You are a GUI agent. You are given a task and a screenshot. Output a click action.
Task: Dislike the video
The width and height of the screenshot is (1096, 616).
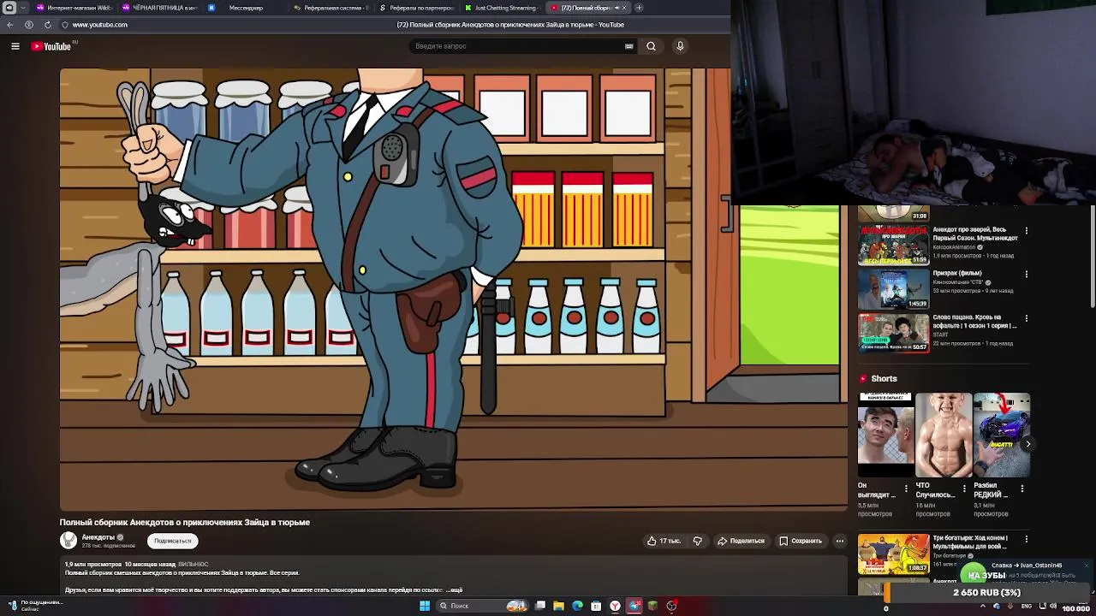click(x=697, y=541)
